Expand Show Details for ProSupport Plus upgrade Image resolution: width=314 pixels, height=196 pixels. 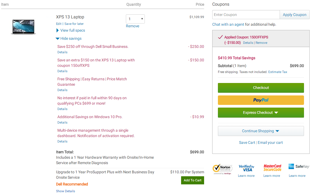pos(66,191)
